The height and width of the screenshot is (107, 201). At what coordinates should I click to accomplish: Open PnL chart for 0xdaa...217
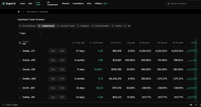pyautogui.click(x=192, y=51)
